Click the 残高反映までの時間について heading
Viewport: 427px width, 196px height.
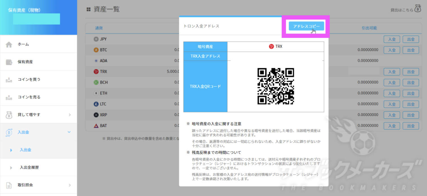point(216,153)
